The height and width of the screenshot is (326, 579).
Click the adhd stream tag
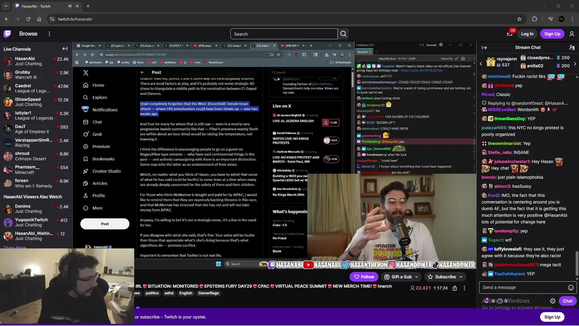(x=169, y=293)
